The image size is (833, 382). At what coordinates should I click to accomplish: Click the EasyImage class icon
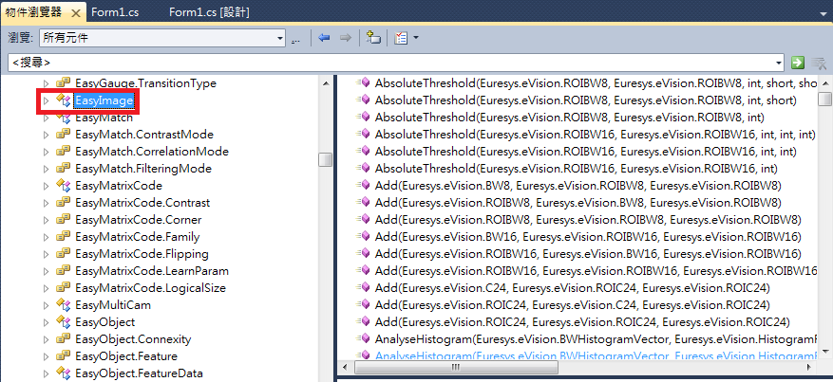pos(64,100)
